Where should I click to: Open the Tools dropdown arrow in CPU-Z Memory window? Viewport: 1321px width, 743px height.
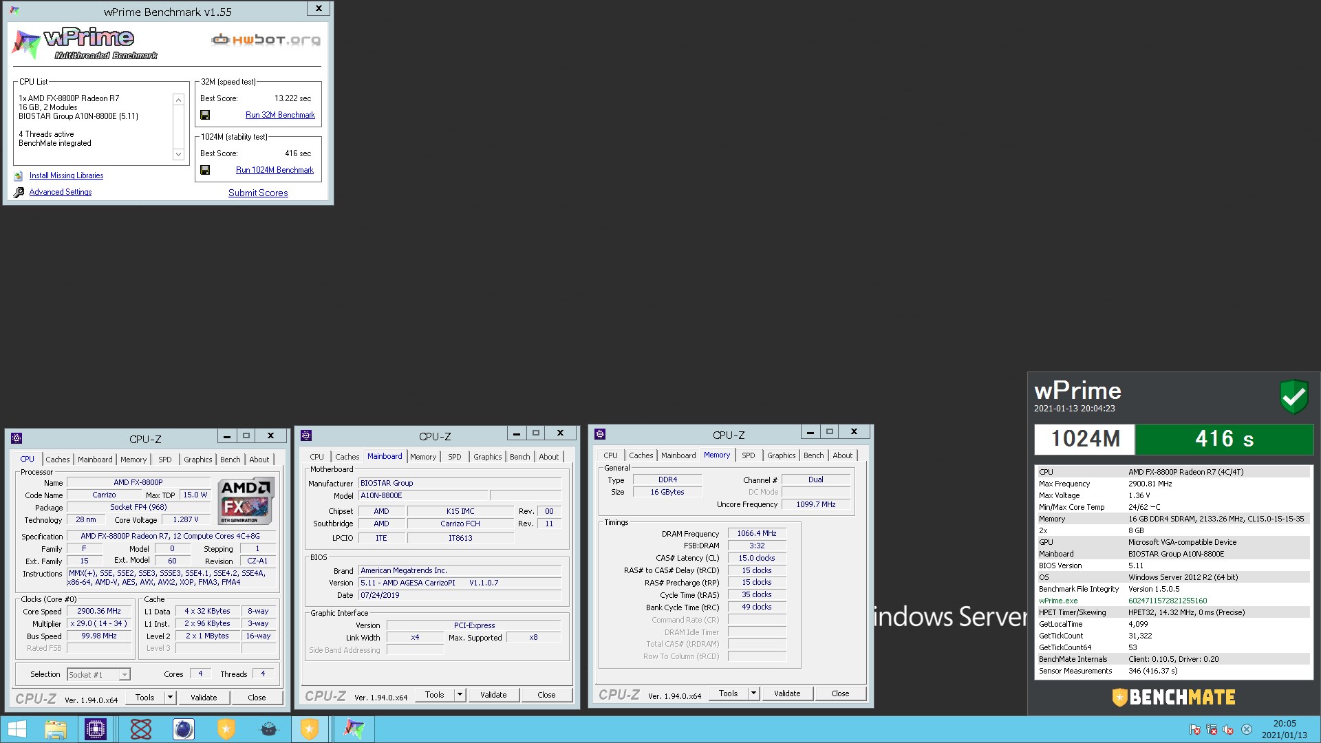coord(753,693)
